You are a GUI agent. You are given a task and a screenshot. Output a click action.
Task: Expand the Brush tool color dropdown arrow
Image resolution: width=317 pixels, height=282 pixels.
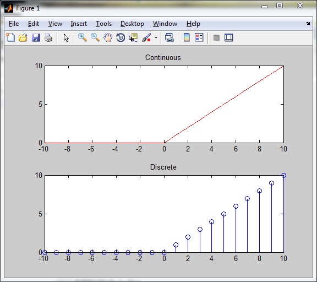pos(156,37)
